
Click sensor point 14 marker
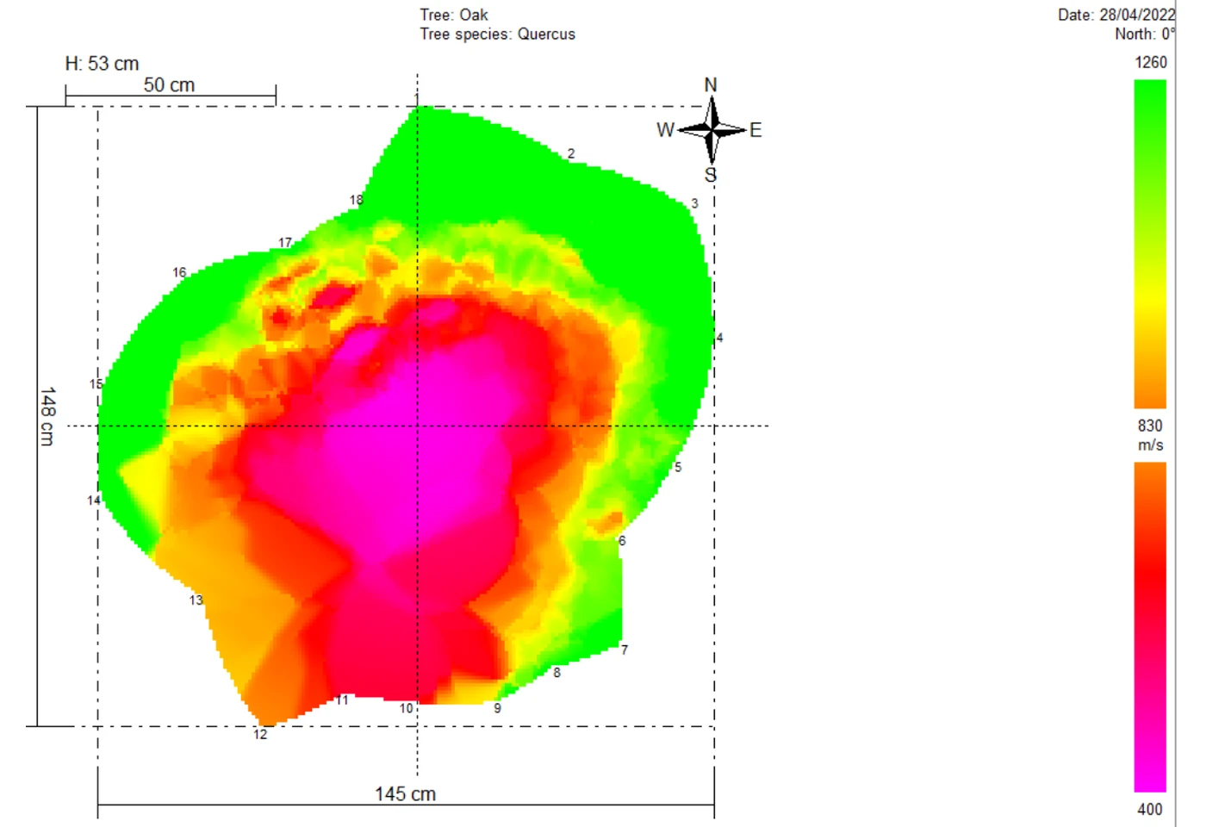click(x=94, y=500)
